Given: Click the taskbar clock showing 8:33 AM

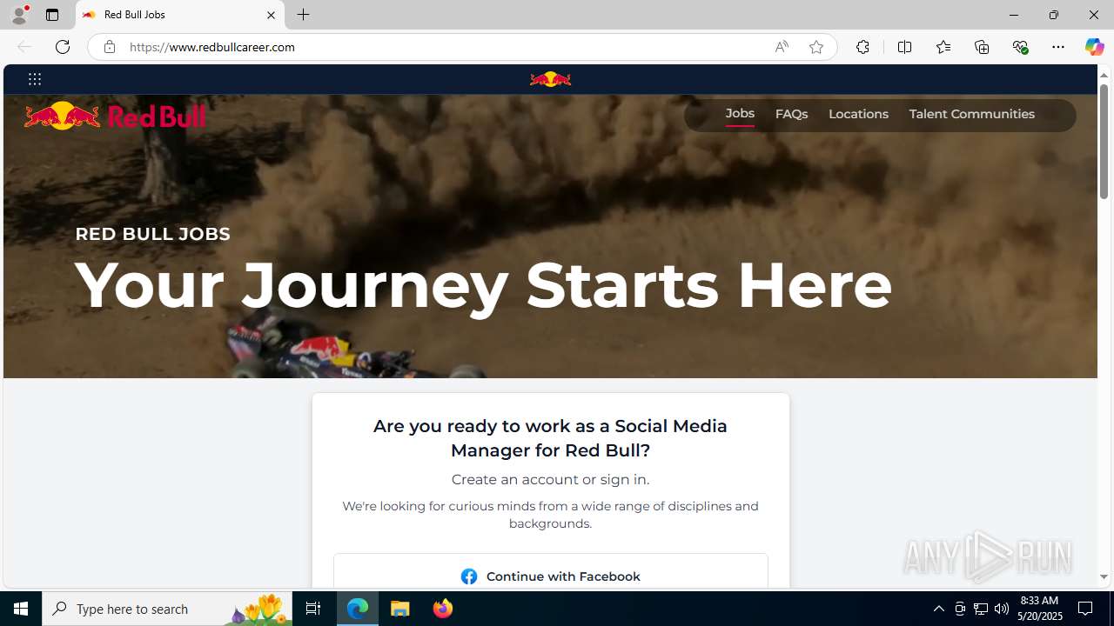Looking at the screenshot, I should coord(1040,609).
